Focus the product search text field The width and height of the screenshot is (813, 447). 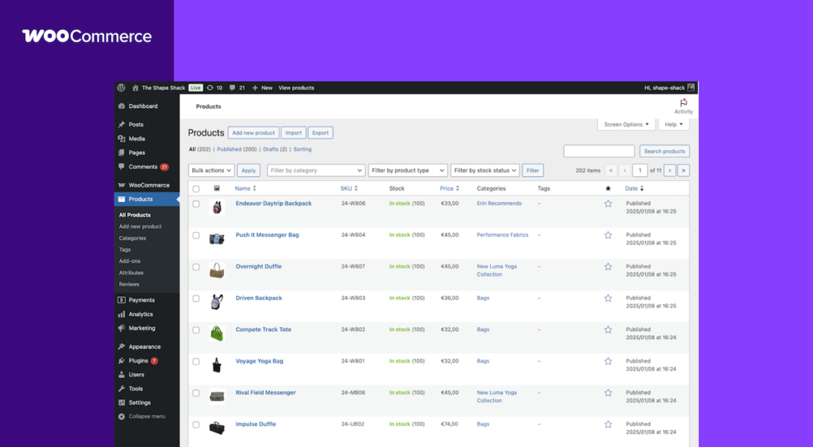599,152
